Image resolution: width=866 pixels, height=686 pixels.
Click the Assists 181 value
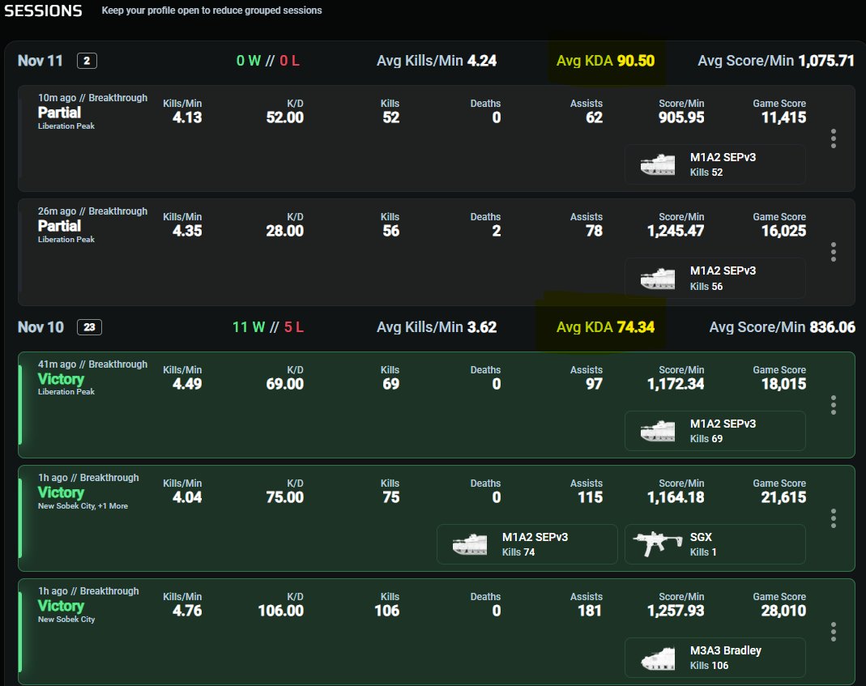[589, 611]
